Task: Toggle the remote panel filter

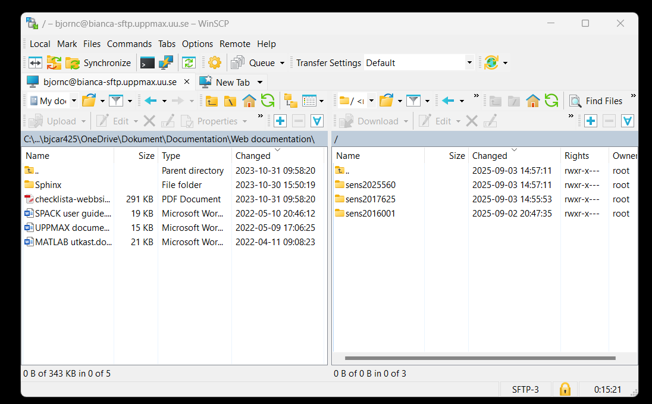Action: pos(415,101)
